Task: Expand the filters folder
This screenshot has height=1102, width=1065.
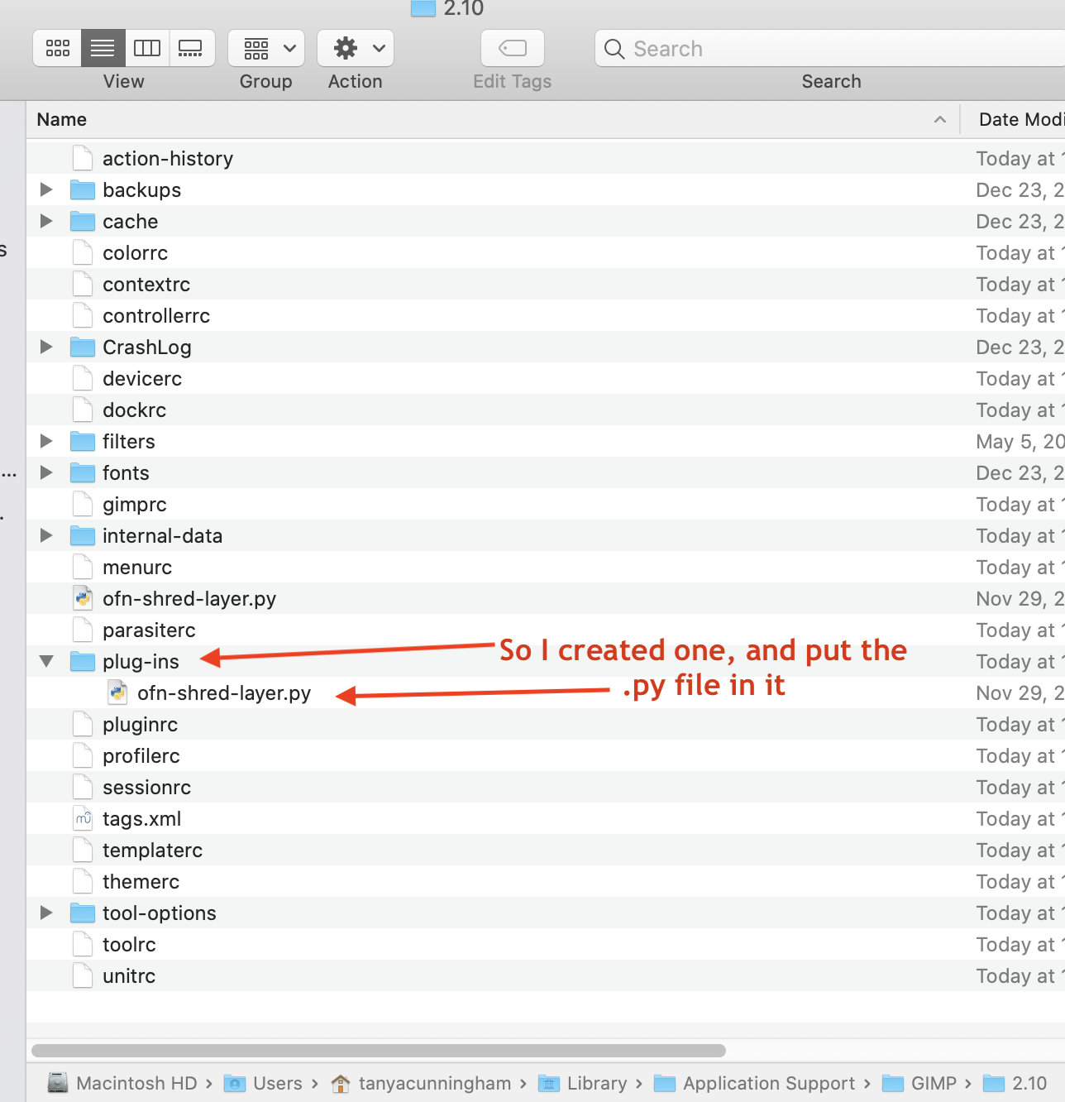Action: (46, 441)
